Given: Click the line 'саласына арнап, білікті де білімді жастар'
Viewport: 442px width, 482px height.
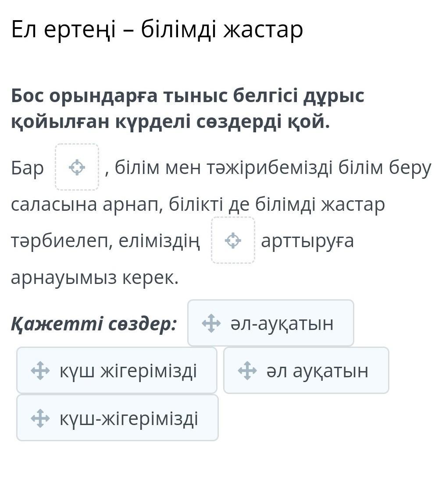Looking at the screenshot, I should click(x=198, y=205).
